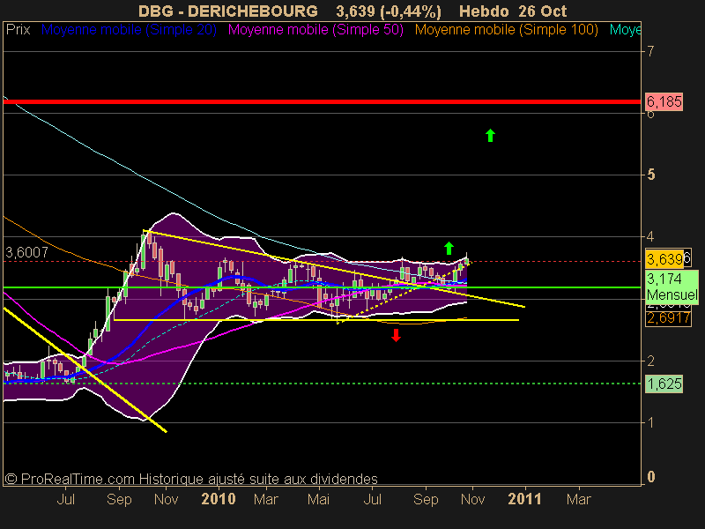705x529 pixels.
Task: Click the solid green horizontal line
Action: click(x=322, y=287)
